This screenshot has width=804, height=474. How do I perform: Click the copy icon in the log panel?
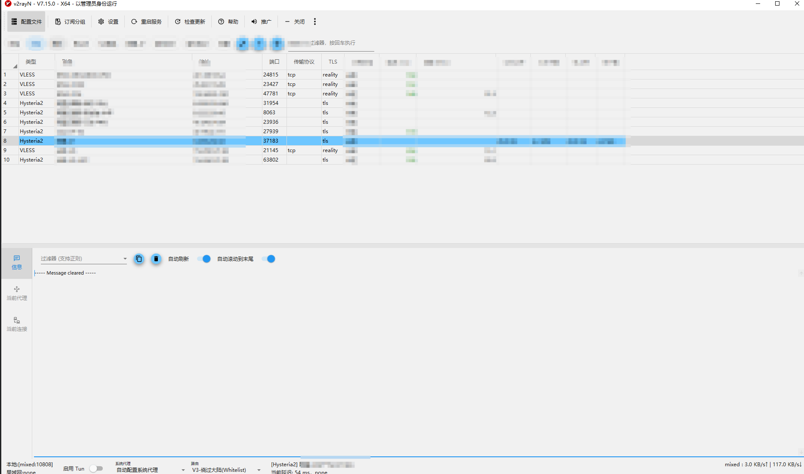click(139, 259)
